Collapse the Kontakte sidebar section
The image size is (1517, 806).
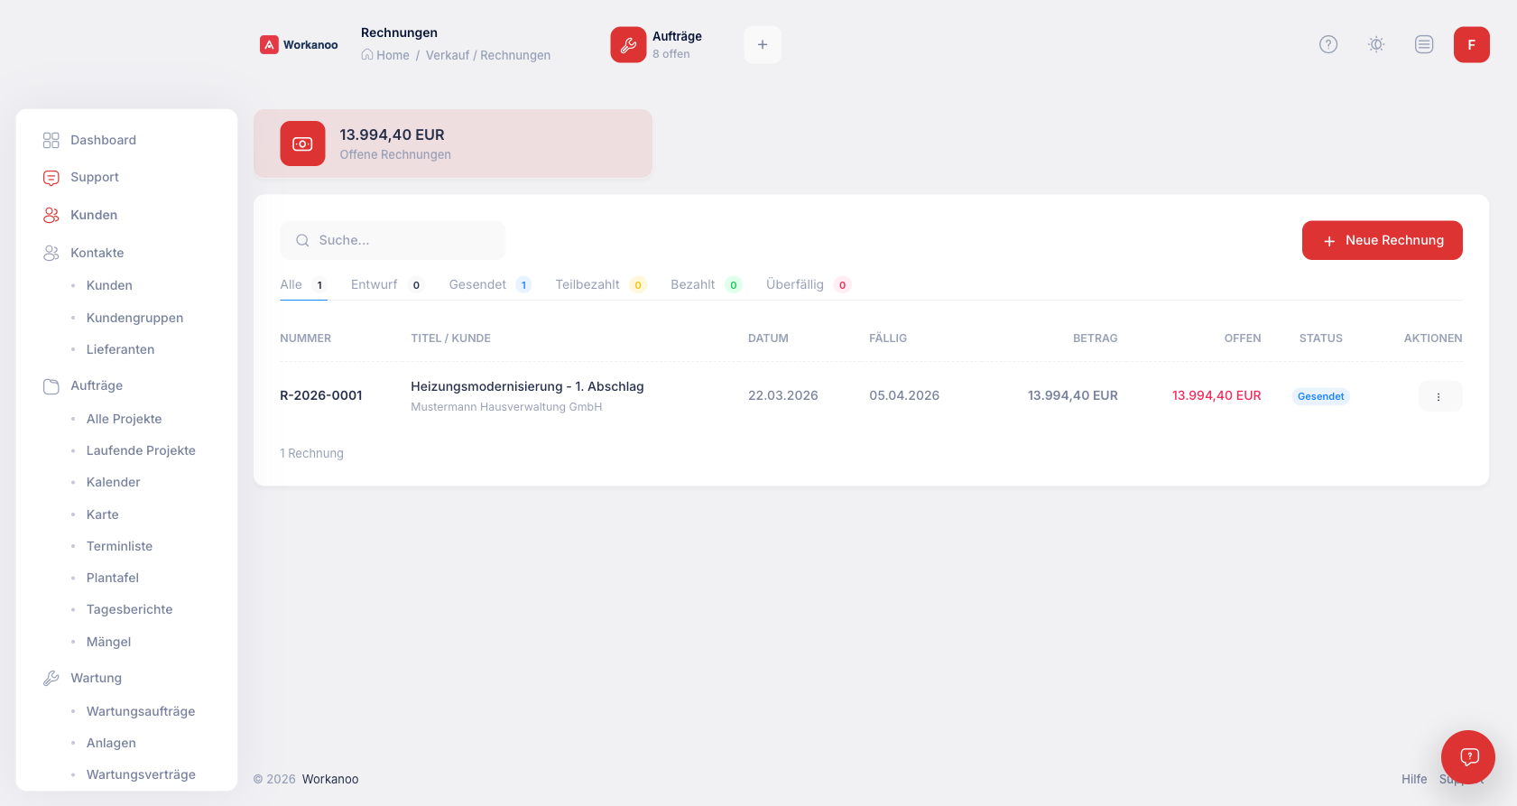tap(126, 253)
